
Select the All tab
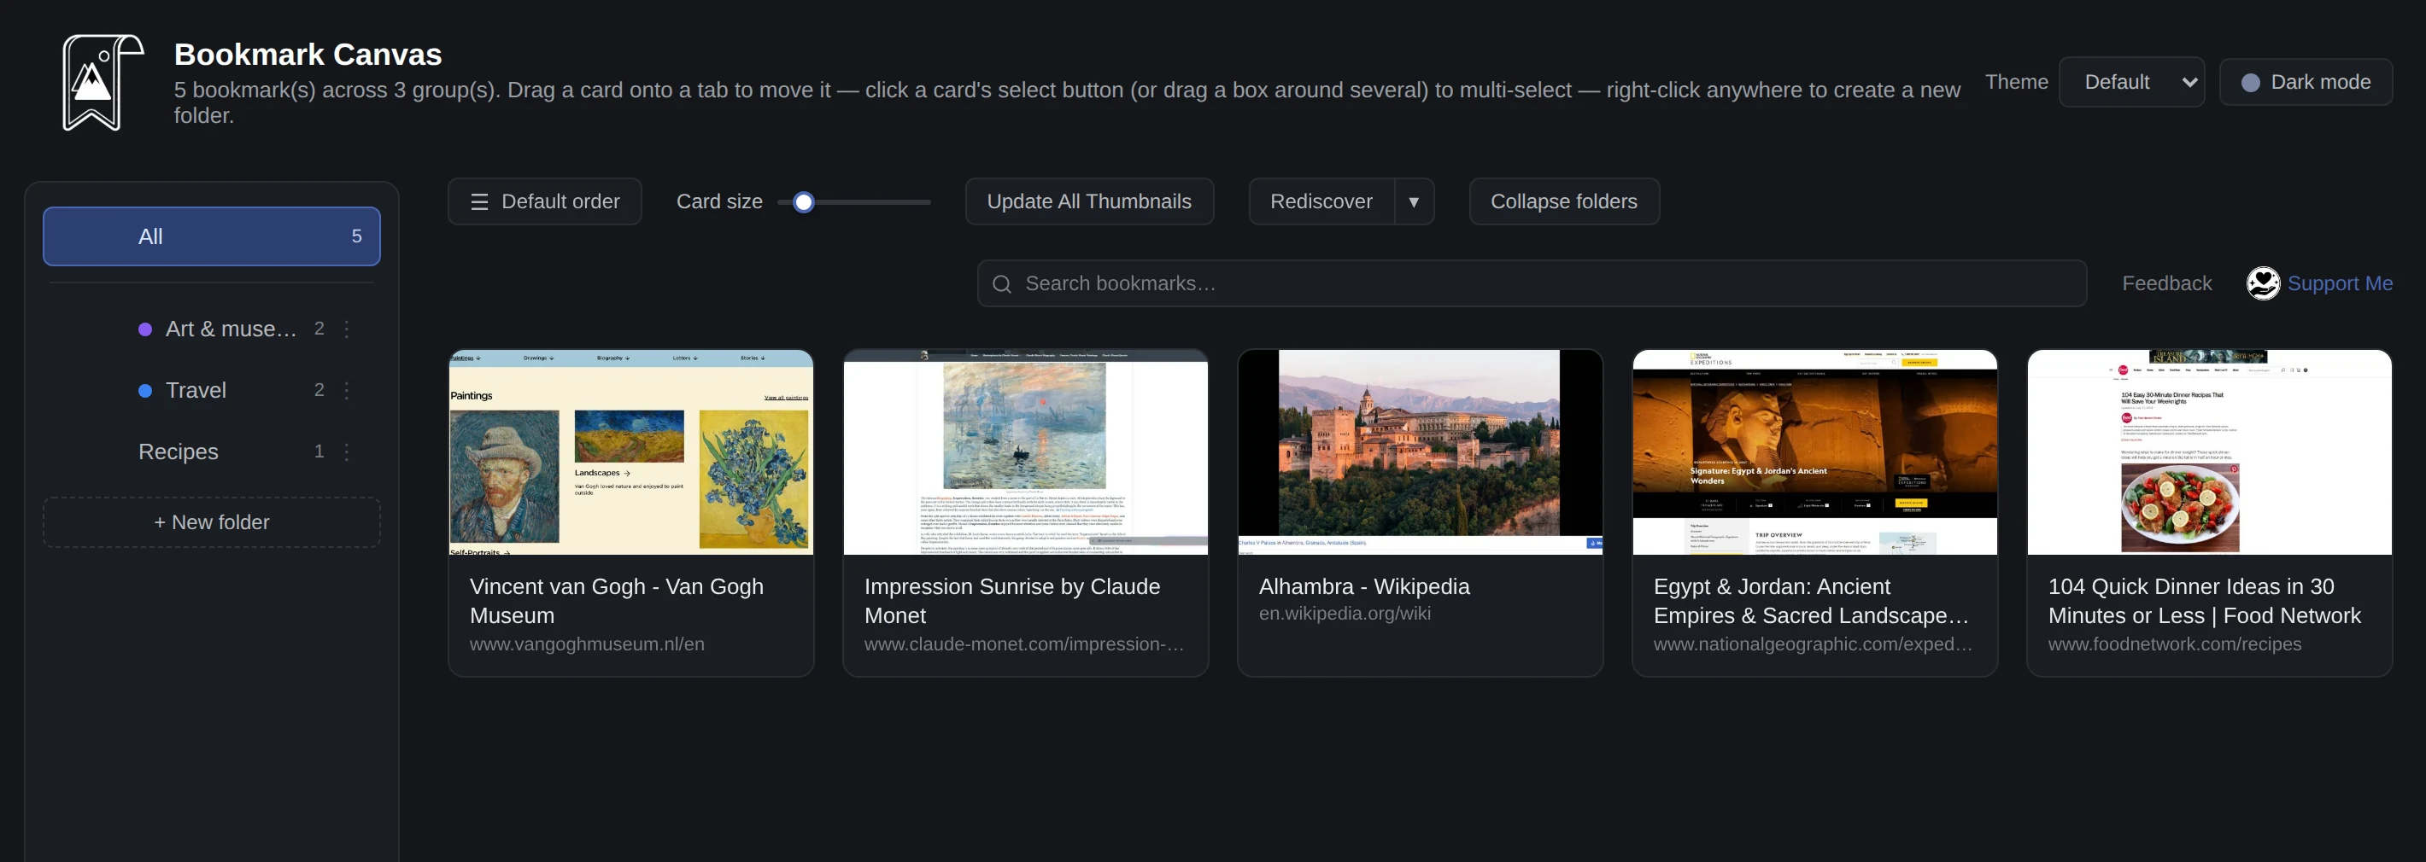coord(212,236)
